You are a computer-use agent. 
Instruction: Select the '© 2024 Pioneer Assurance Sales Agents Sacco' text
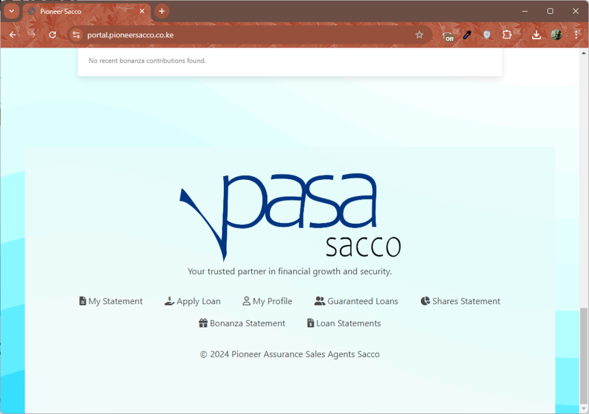click(290, 354)
